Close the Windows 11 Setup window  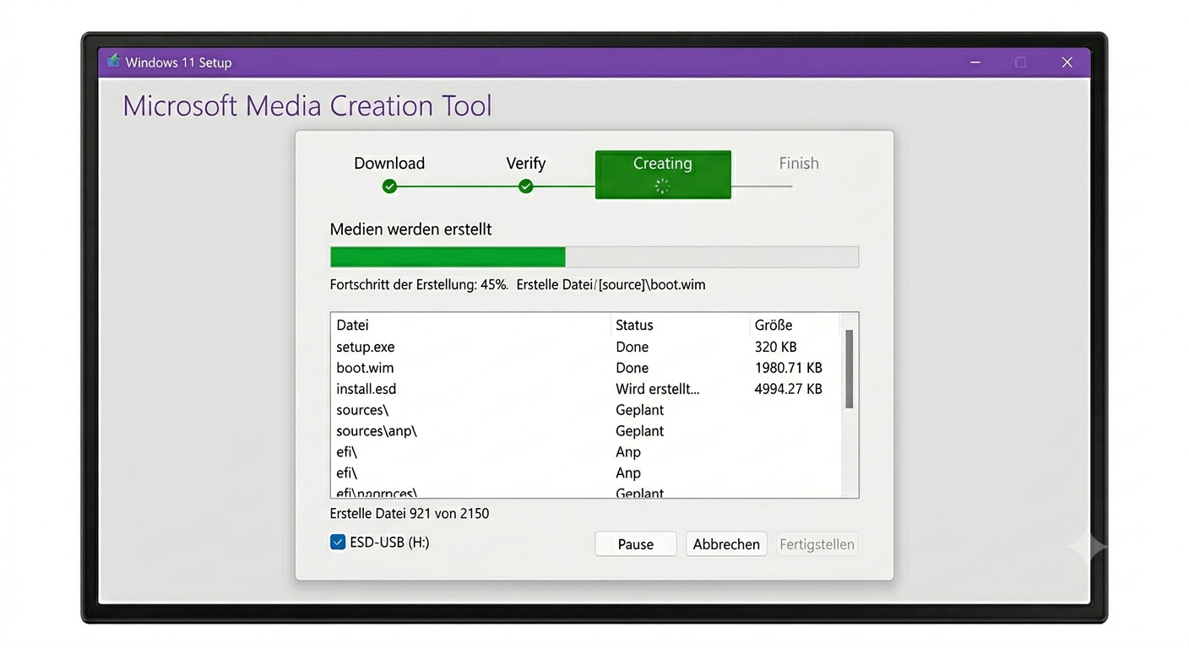(x=1067, y=62)
